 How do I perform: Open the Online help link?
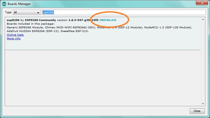click(x=15, y=35)
